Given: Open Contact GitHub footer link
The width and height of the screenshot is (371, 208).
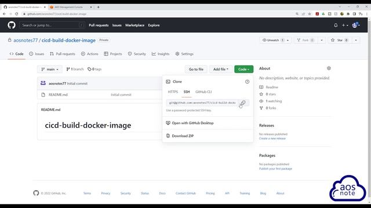Looking at the screenshot, I should (185, 193).
